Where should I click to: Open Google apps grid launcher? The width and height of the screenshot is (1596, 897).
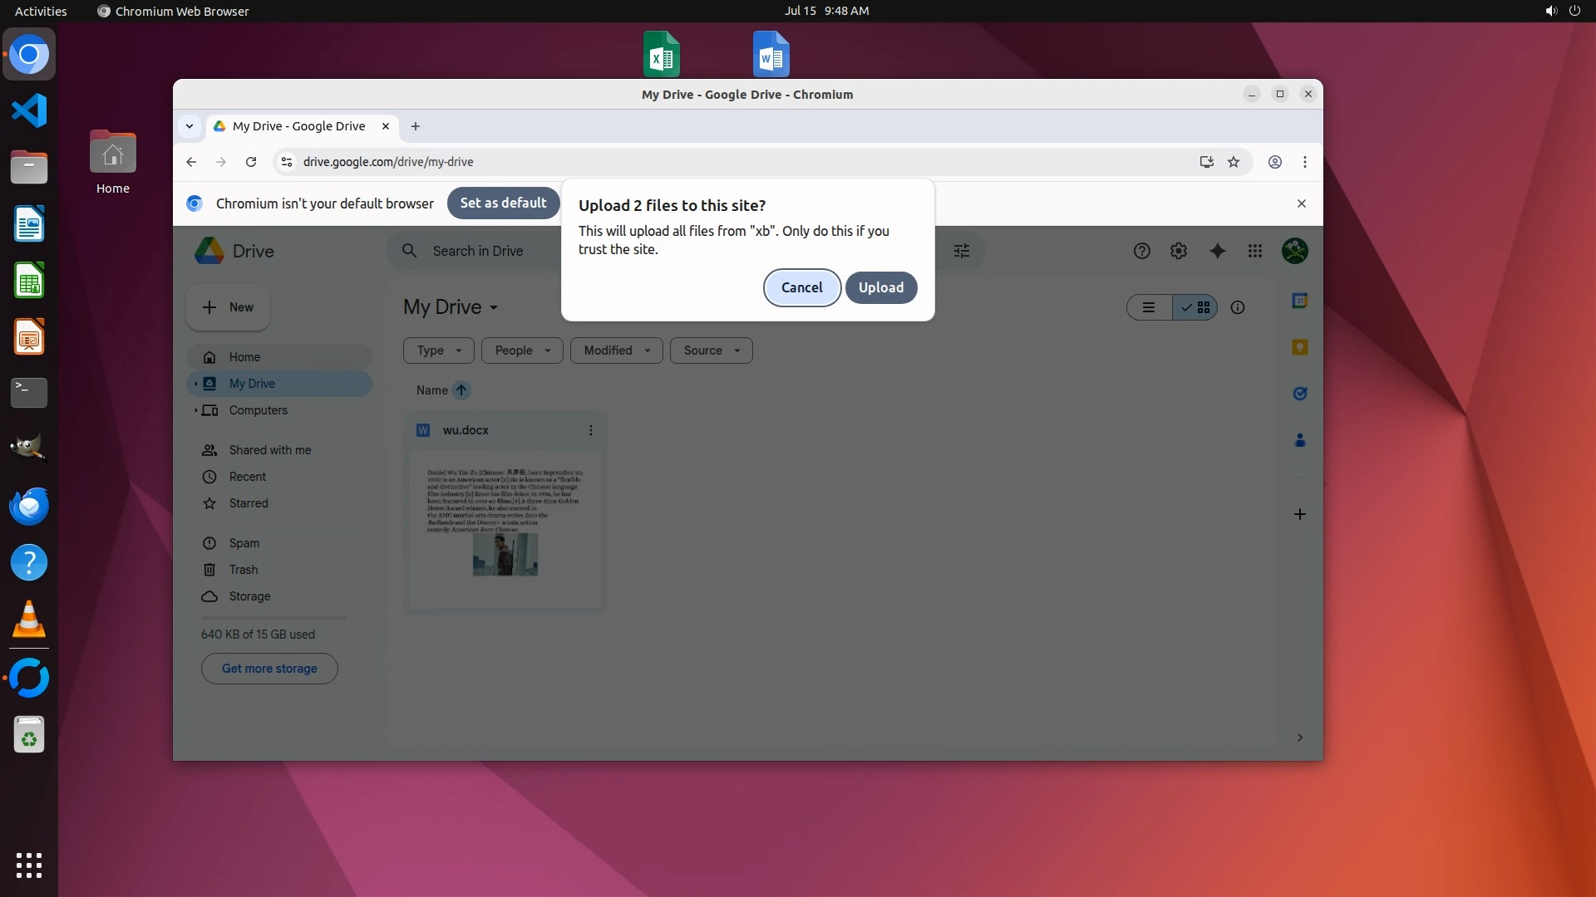1255,251
